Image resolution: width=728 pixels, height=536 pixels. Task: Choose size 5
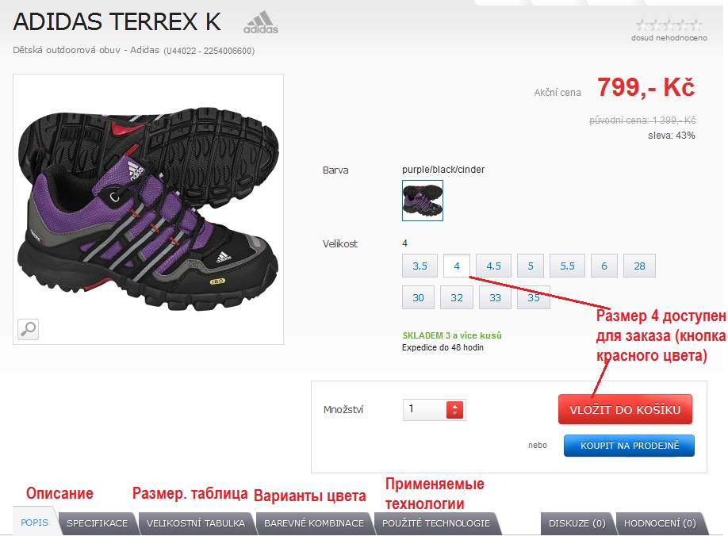click(531, 266)
